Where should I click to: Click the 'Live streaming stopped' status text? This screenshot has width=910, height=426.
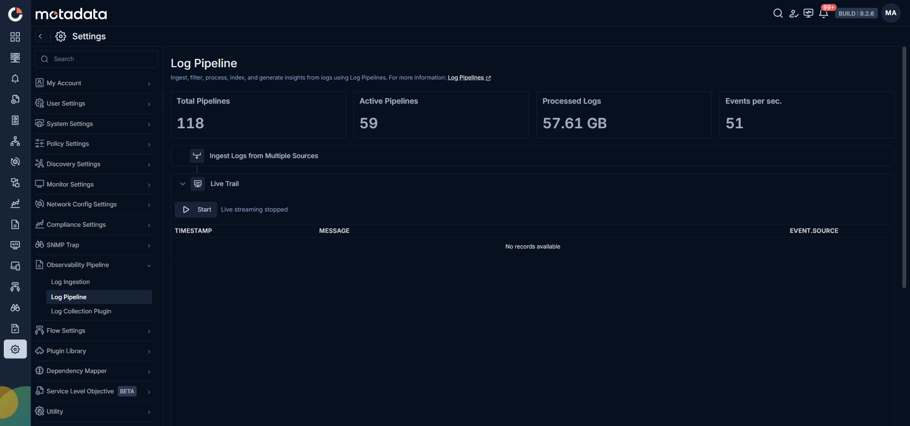pyautogui.click(x=255, y=210)
